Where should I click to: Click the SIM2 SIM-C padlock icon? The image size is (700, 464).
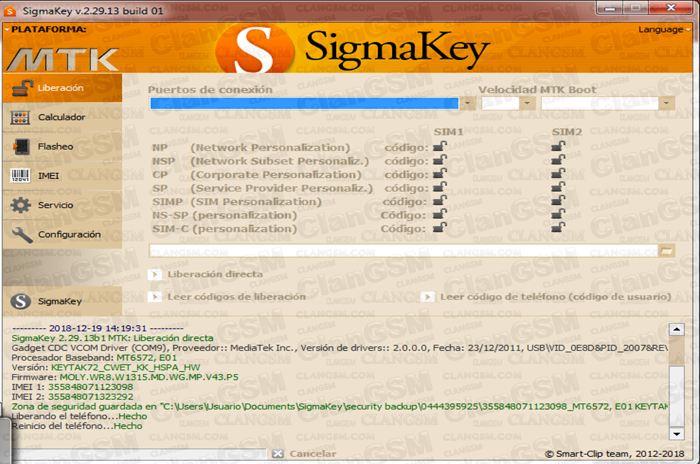557,227
